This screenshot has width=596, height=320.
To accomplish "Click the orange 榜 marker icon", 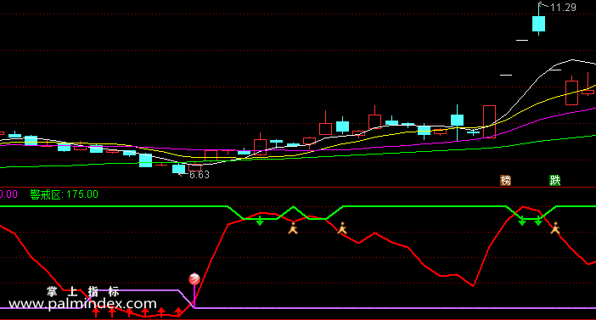I will [x=505, y=181].
